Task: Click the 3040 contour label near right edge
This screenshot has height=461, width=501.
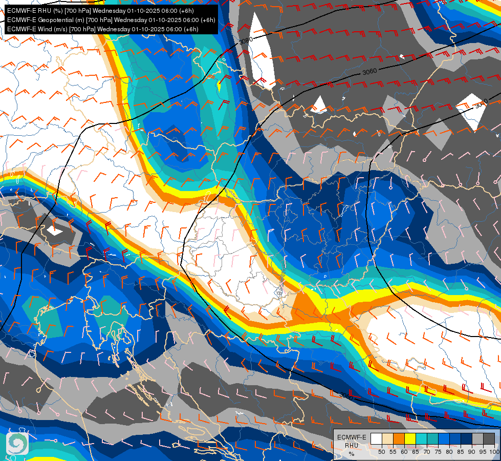Action: coord(481,103)
